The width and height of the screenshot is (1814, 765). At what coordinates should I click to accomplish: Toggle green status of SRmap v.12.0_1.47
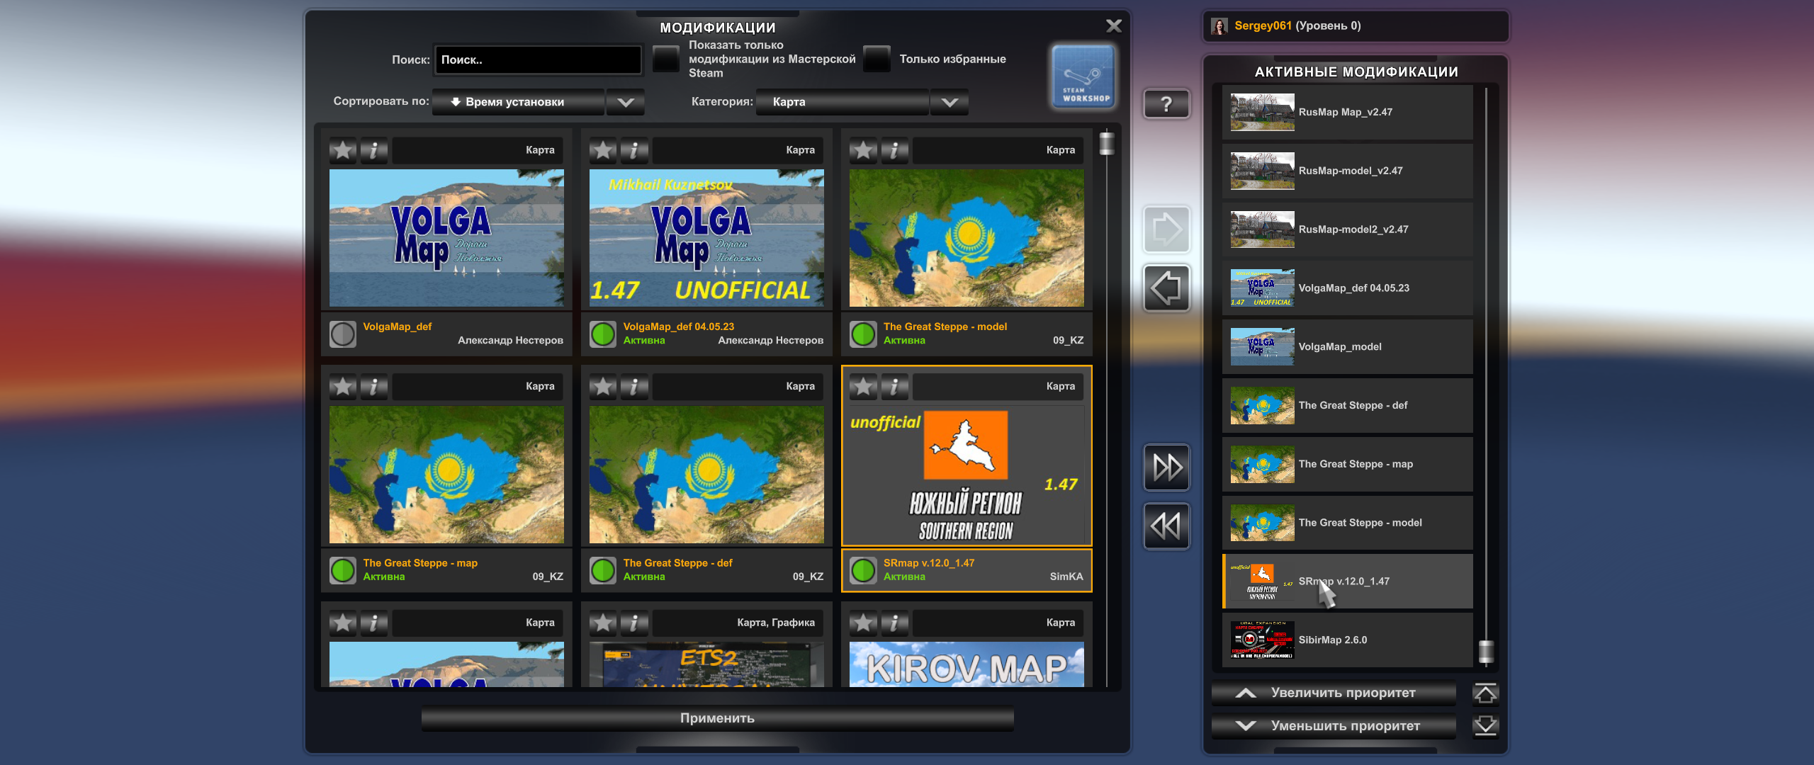[x=863, y=571]
